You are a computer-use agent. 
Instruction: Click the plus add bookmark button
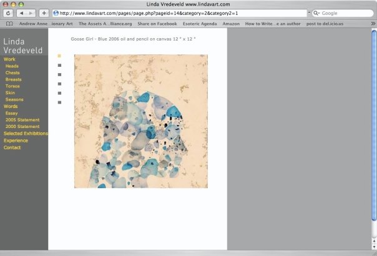click(44, 13)
